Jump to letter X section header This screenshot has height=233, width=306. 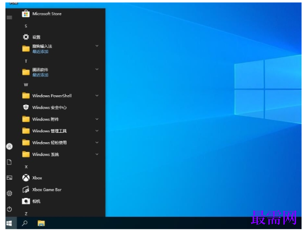pyautogui.click(x=26, y=167)
